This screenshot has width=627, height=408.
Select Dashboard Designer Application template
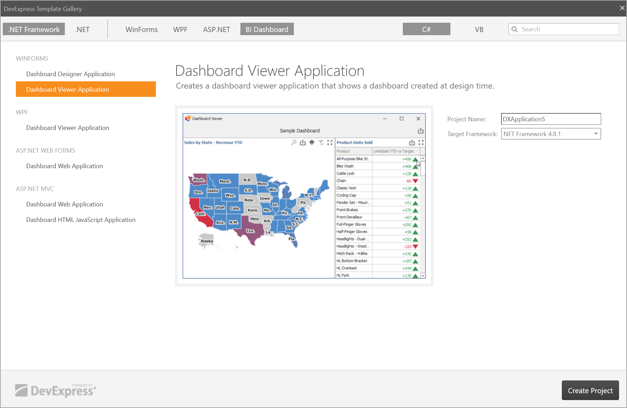click(86, 74)
